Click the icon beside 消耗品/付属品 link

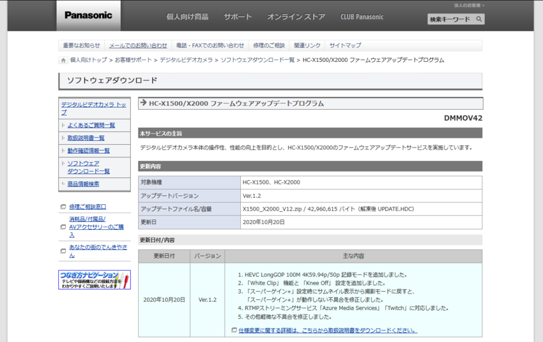pos(63,227)
